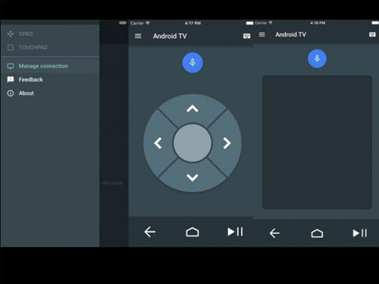Click the Feedback speech bubble icon

coord(11,80)
